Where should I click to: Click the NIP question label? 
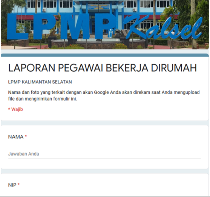coord(12,185)
